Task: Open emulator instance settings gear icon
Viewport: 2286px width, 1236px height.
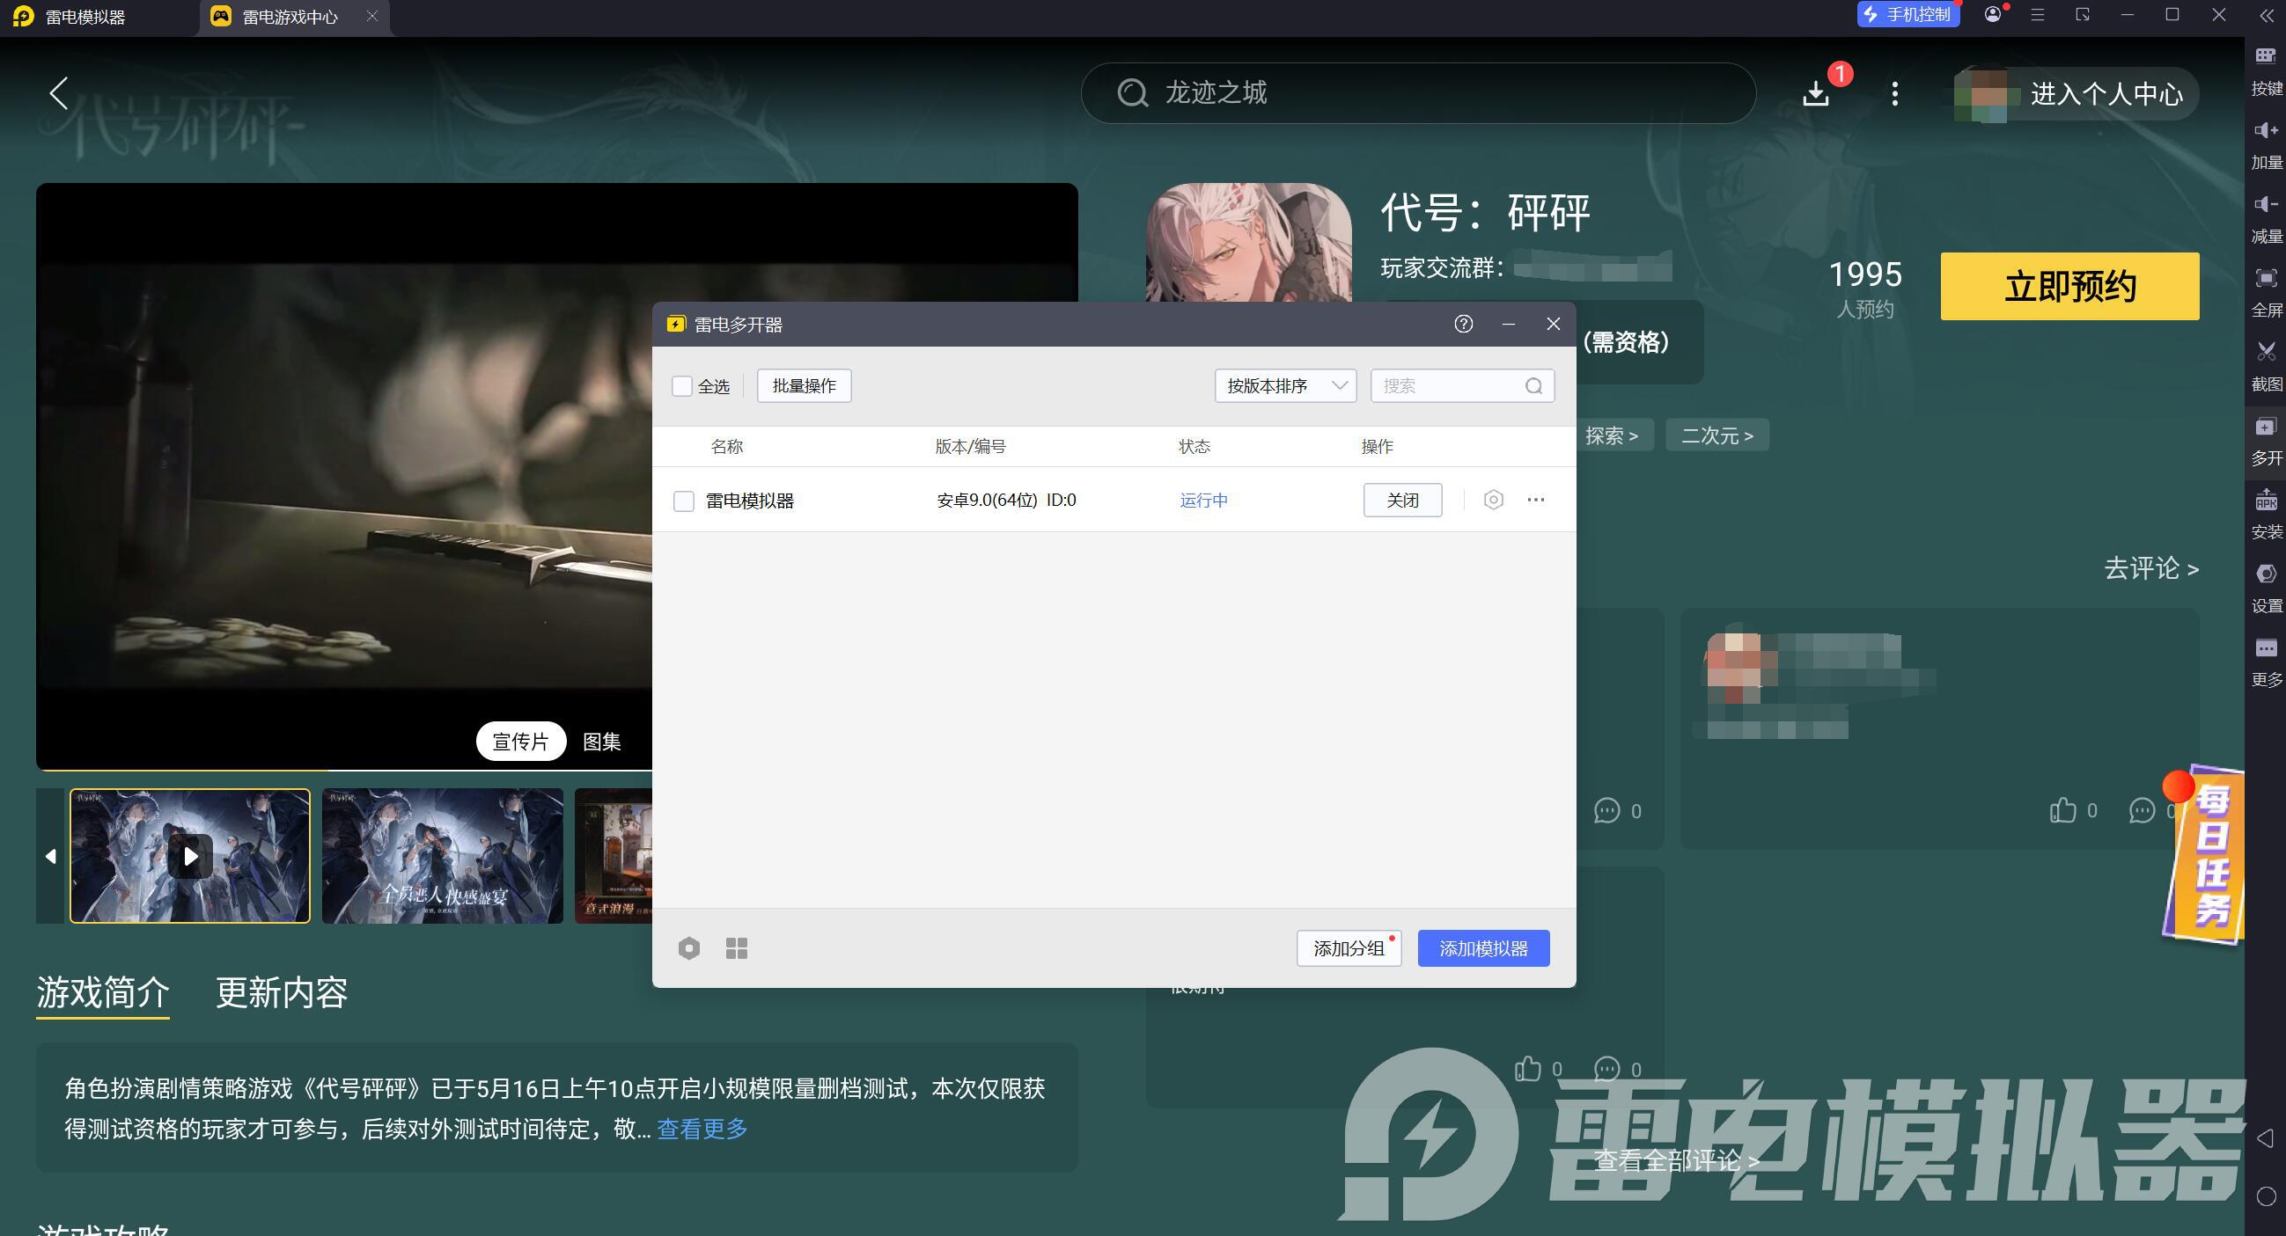Action: click(x=1494, y=500)
